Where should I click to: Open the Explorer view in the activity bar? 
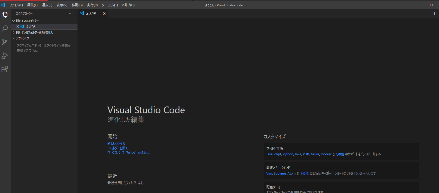tap(5, 15)
